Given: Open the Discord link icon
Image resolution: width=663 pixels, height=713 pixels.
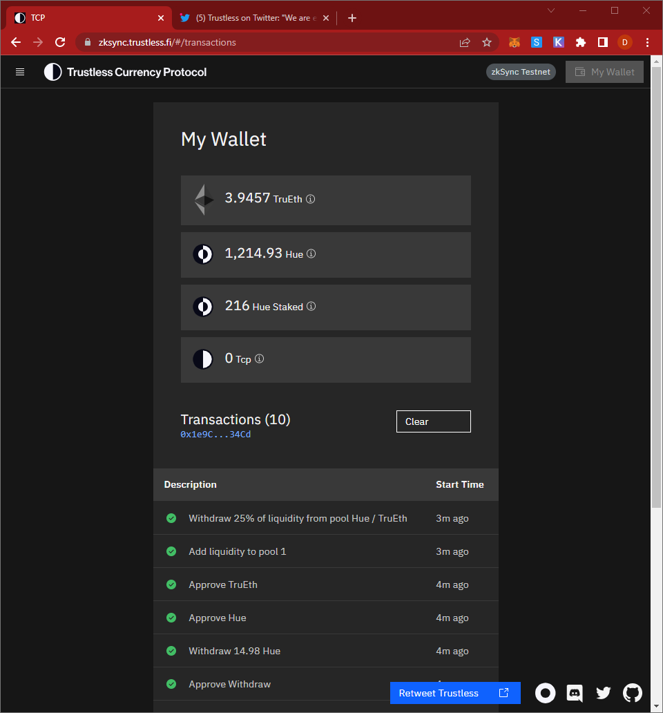Looking at the screenshot, I should 575,693.
